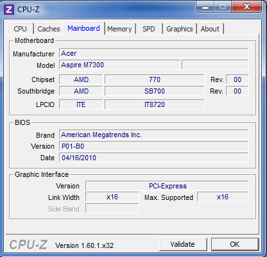267x257 pixels.
Task: Click the Southbridge value SB700
Action: coord(155,91)
